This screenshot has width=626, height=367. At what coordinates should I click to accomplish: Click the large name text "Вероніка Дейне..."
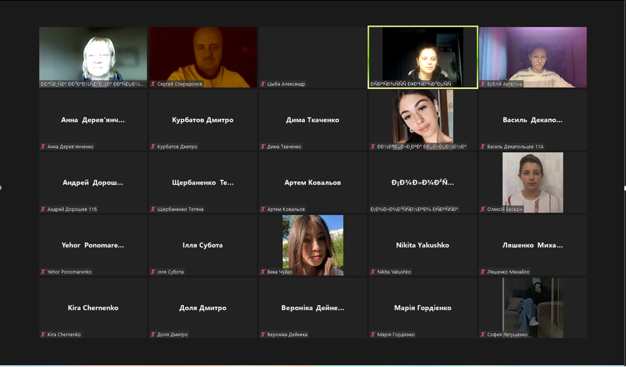tap(312, 308)
